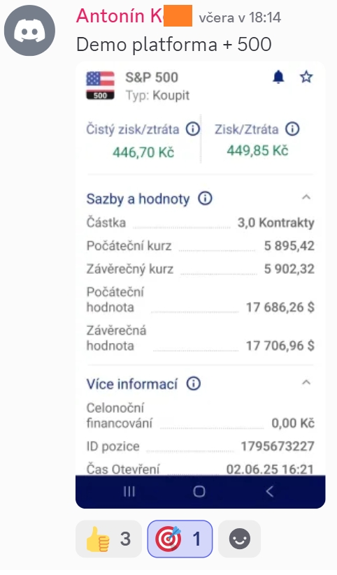The height and width of the screenshot is (575, 337).
Task: Open the add reaction smiley picker
Action: point(239,539)
